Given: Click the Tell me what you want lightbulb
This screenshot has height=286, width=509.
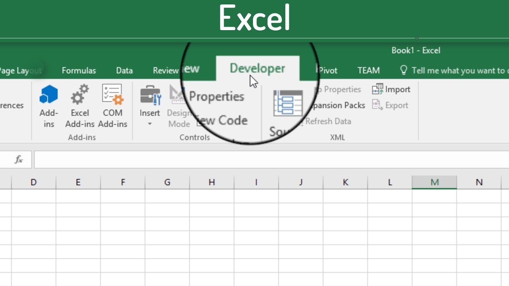Looking at the screenshot, I should click(404, 70).
